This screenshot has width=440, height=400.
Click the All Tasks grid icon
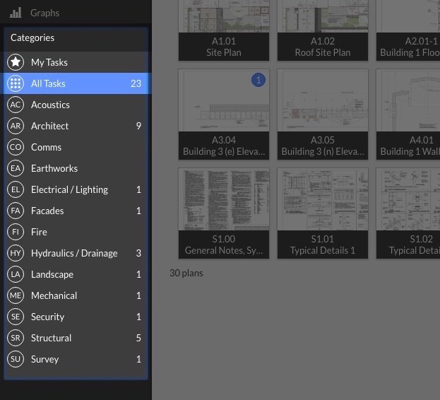16,83
